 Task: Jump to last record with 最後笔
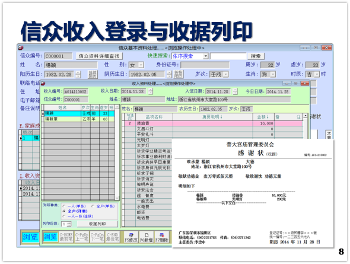pos(113,237)
